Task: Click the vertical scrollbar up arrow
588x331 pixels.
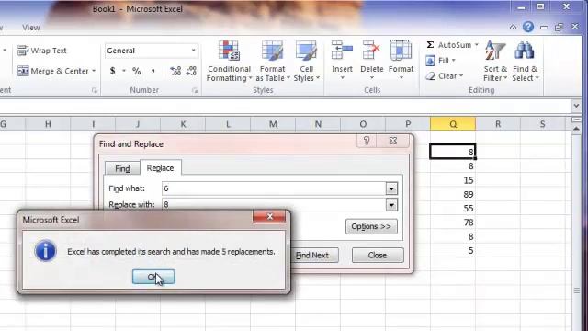Action: coord(576,129)
